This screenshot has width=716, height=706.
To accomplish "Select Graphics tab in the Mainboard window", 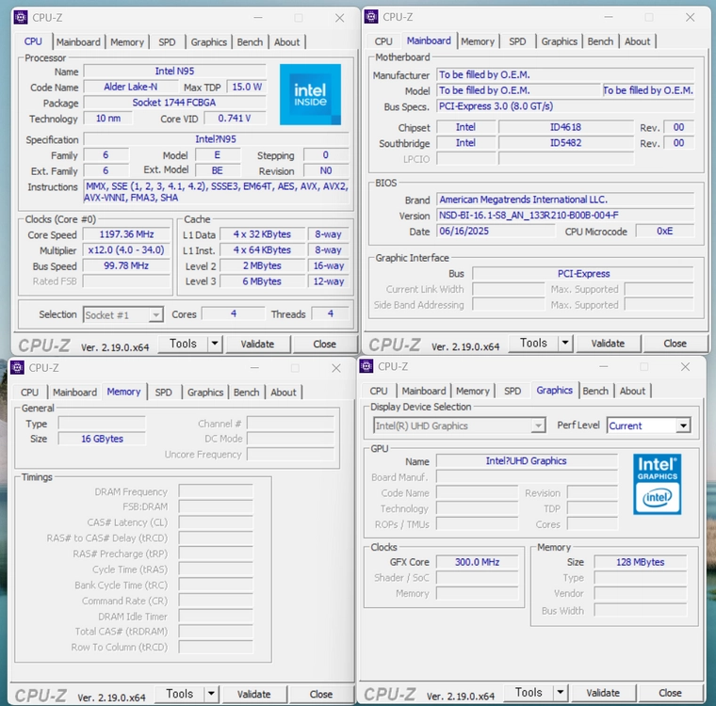I will click(560, 41).
